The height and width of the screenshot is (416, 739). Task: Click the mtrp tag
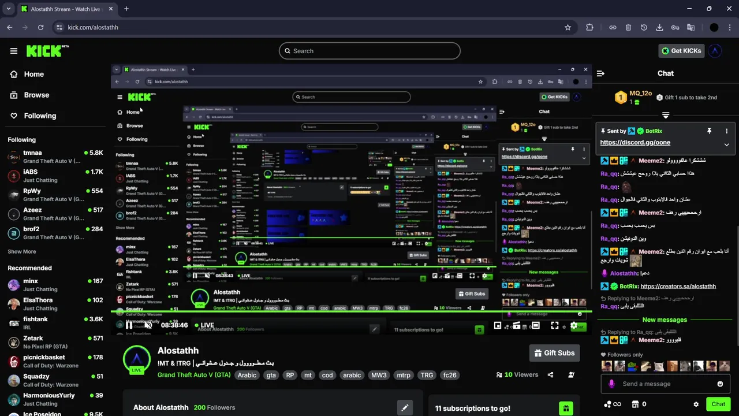click(x=404, y=375)
